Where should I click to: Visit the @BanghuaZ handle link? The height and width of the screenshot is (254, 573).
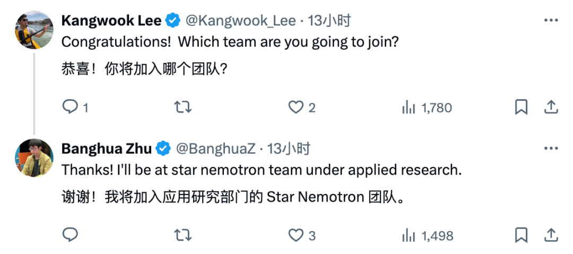coord(215,149)
